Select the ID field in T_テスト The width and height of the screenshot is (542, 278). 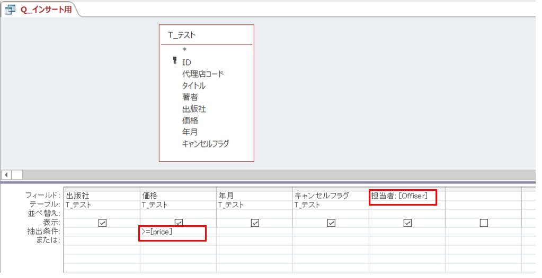click(186, 62)
